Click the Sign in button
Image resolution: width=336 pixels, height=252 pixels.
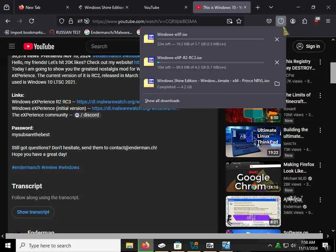pyautogui.click(x=309, y=46)
